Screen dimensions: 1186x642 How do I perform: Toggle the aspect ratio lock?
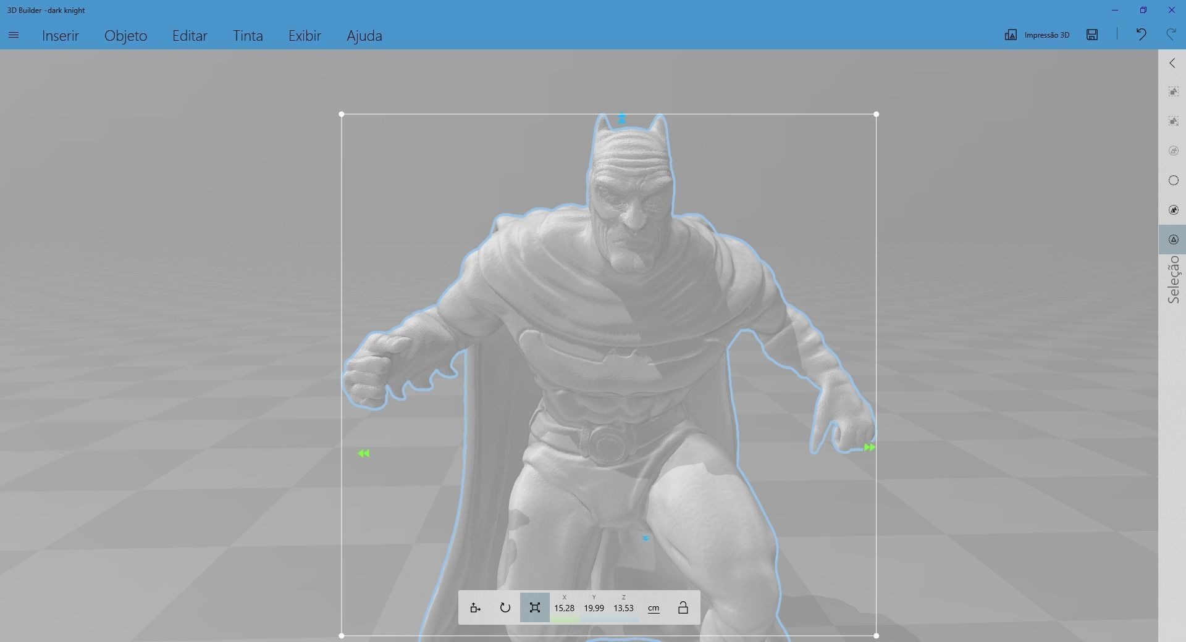coord(683,607)
